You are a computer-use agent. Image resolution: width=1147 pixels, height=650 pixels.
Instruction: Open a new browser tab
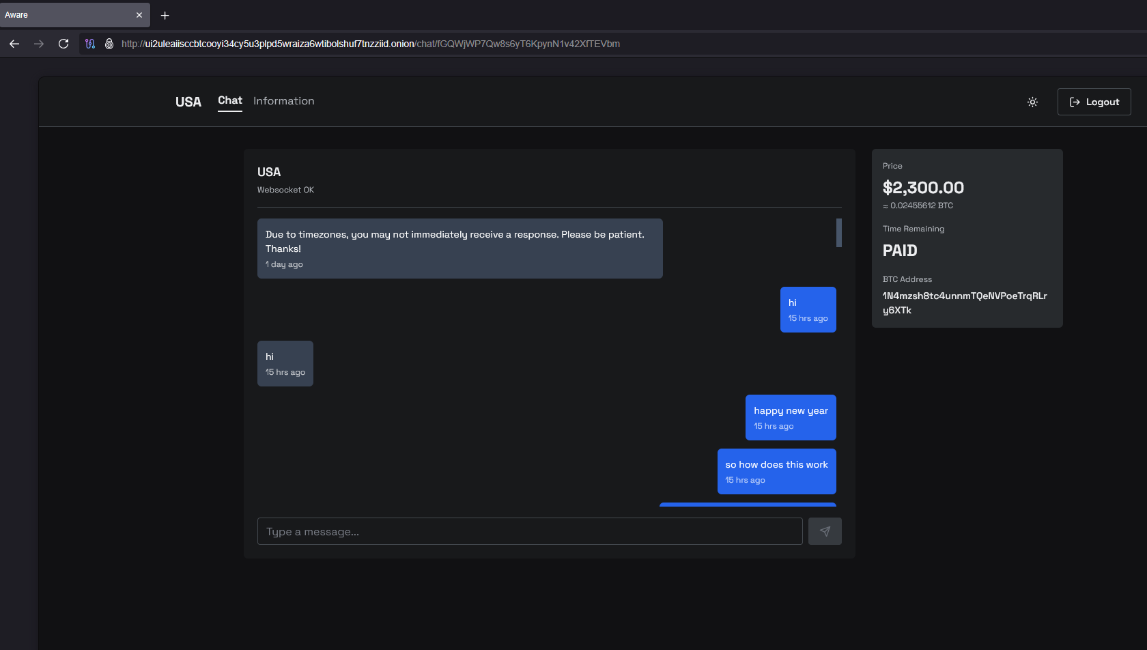[165, 15]
